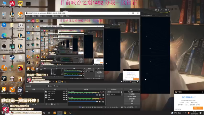
Task: Select the Recycle Bin desktop icon
Action: [4, 15]
